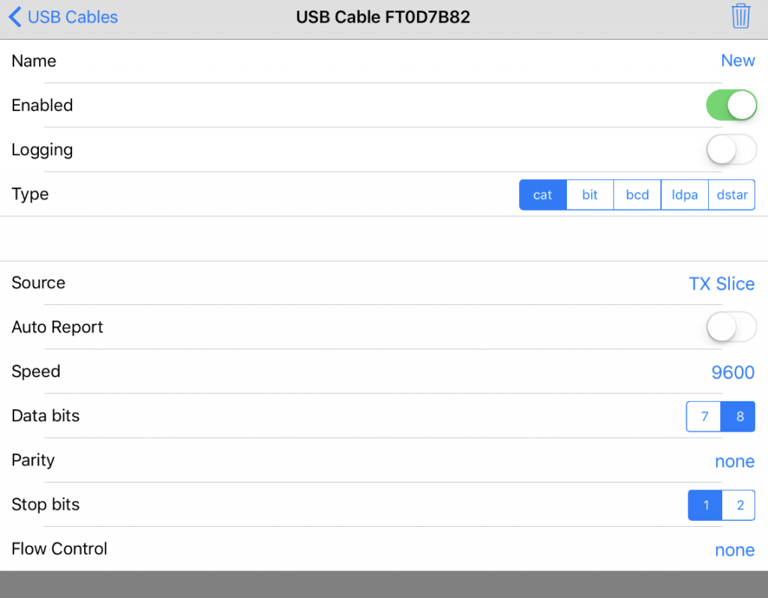Turn on the Logging switch
The height and width of the screenshot is (598, 768).
tap(731, 149)
